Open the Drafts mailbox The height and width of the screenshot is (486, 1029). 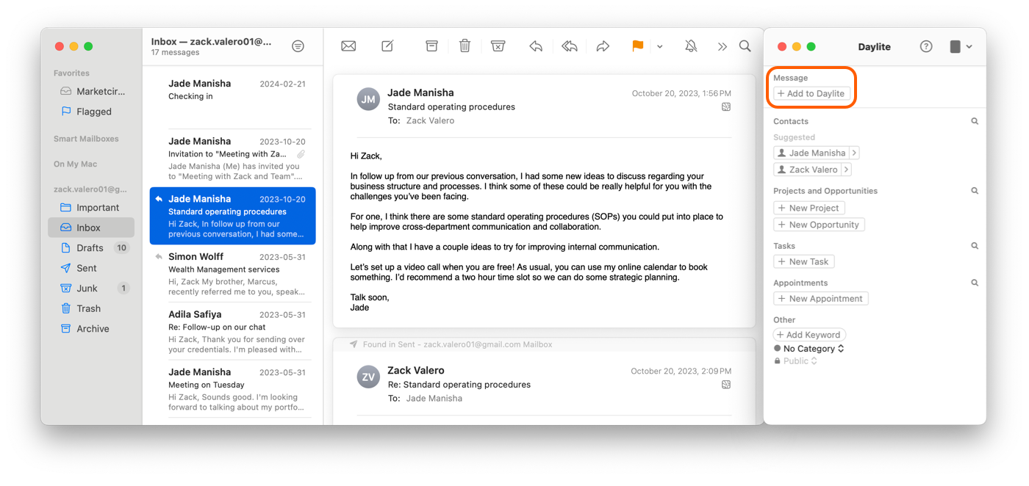point(90,248)
